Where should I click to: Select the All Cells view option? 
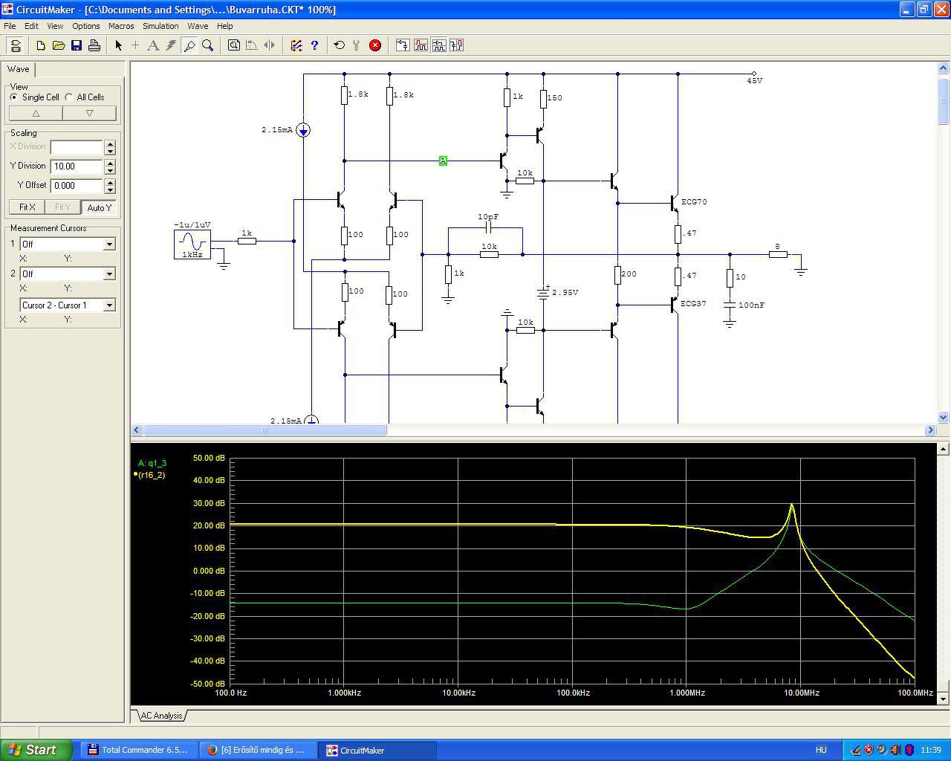click(69, 97)
